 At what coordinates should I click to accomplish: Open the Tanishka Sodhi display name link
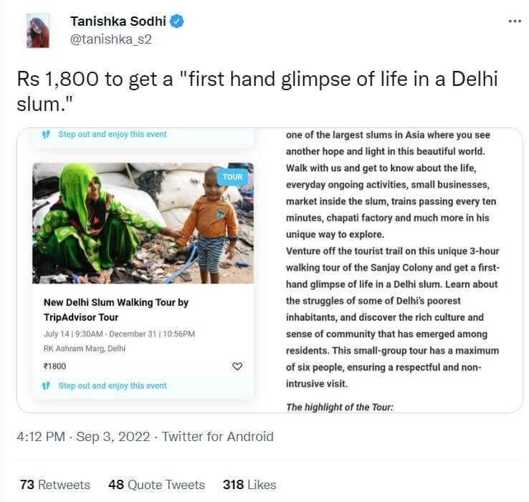point(118,22)
